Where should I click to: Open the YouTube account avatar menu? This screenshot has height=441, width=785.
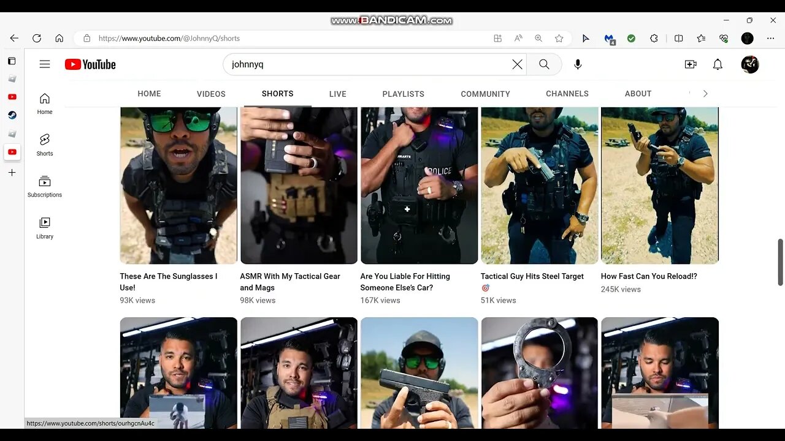(750, 64)
